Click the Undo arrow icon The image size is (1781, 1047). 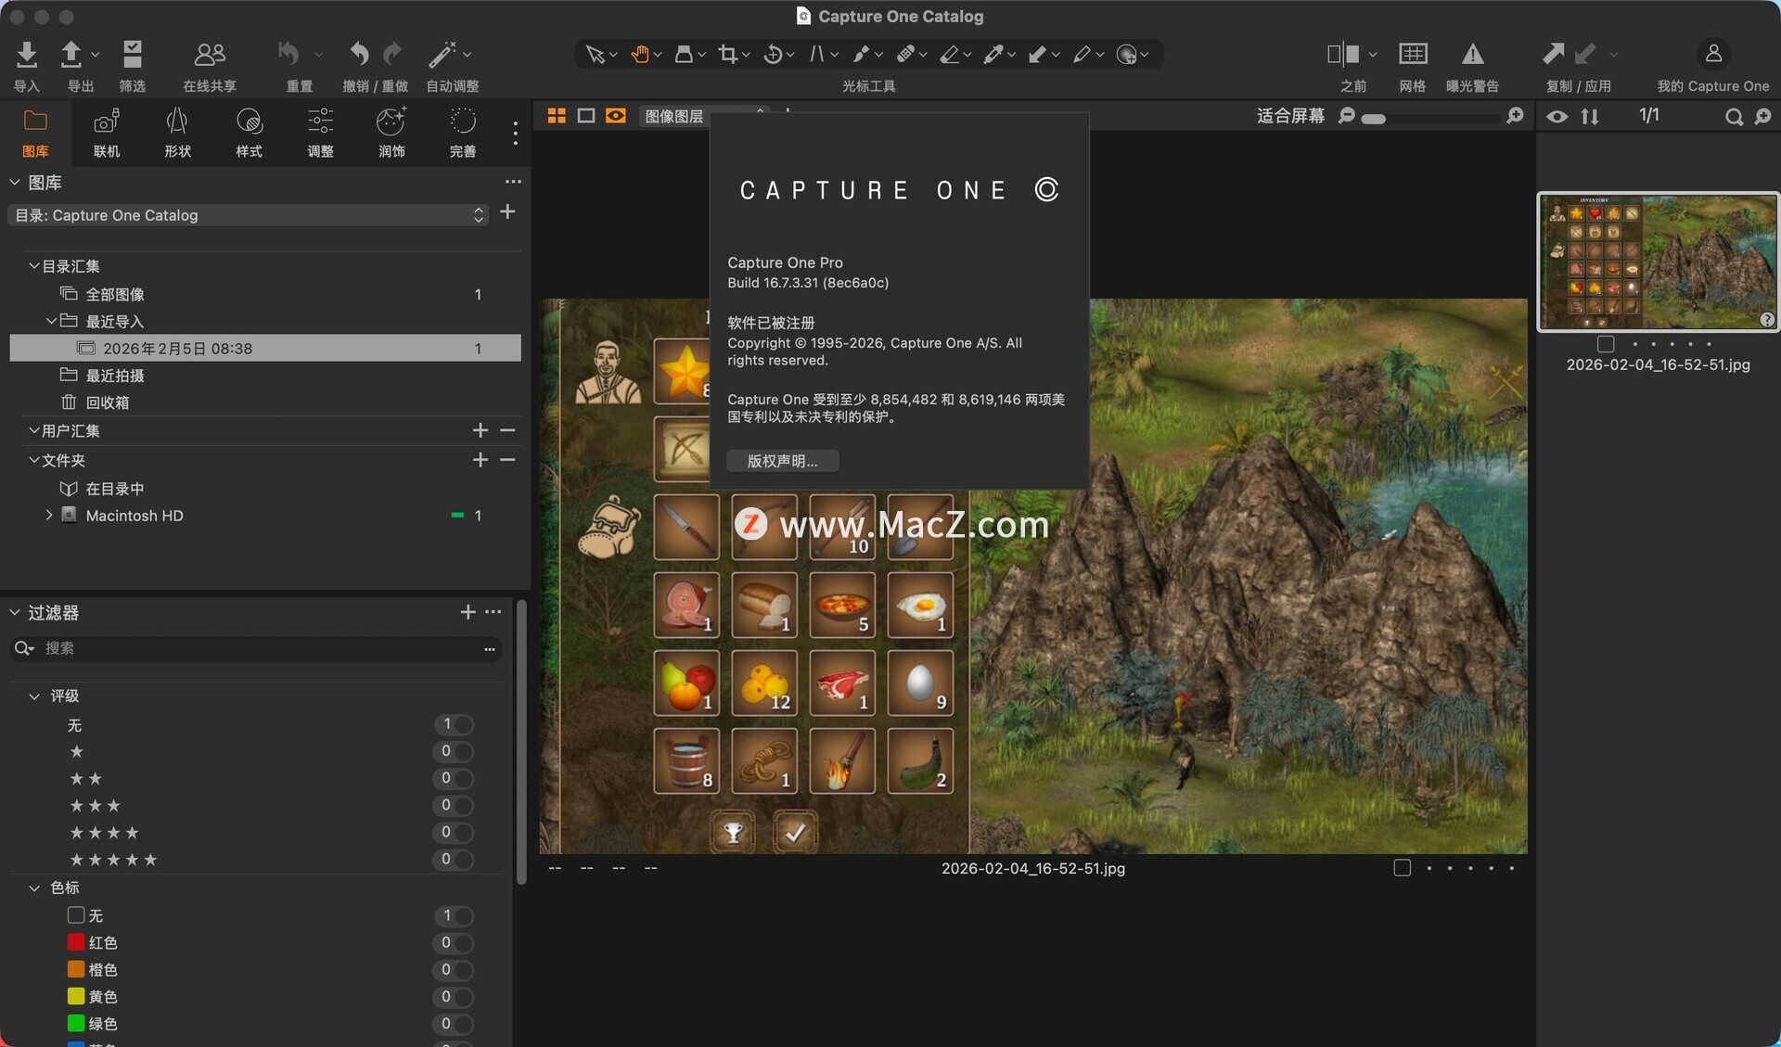tap(359, 55)
